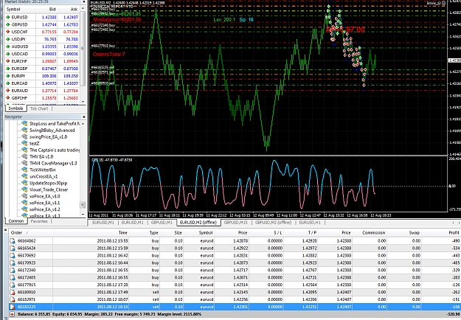Select order row 66170692

click(235, 255)
